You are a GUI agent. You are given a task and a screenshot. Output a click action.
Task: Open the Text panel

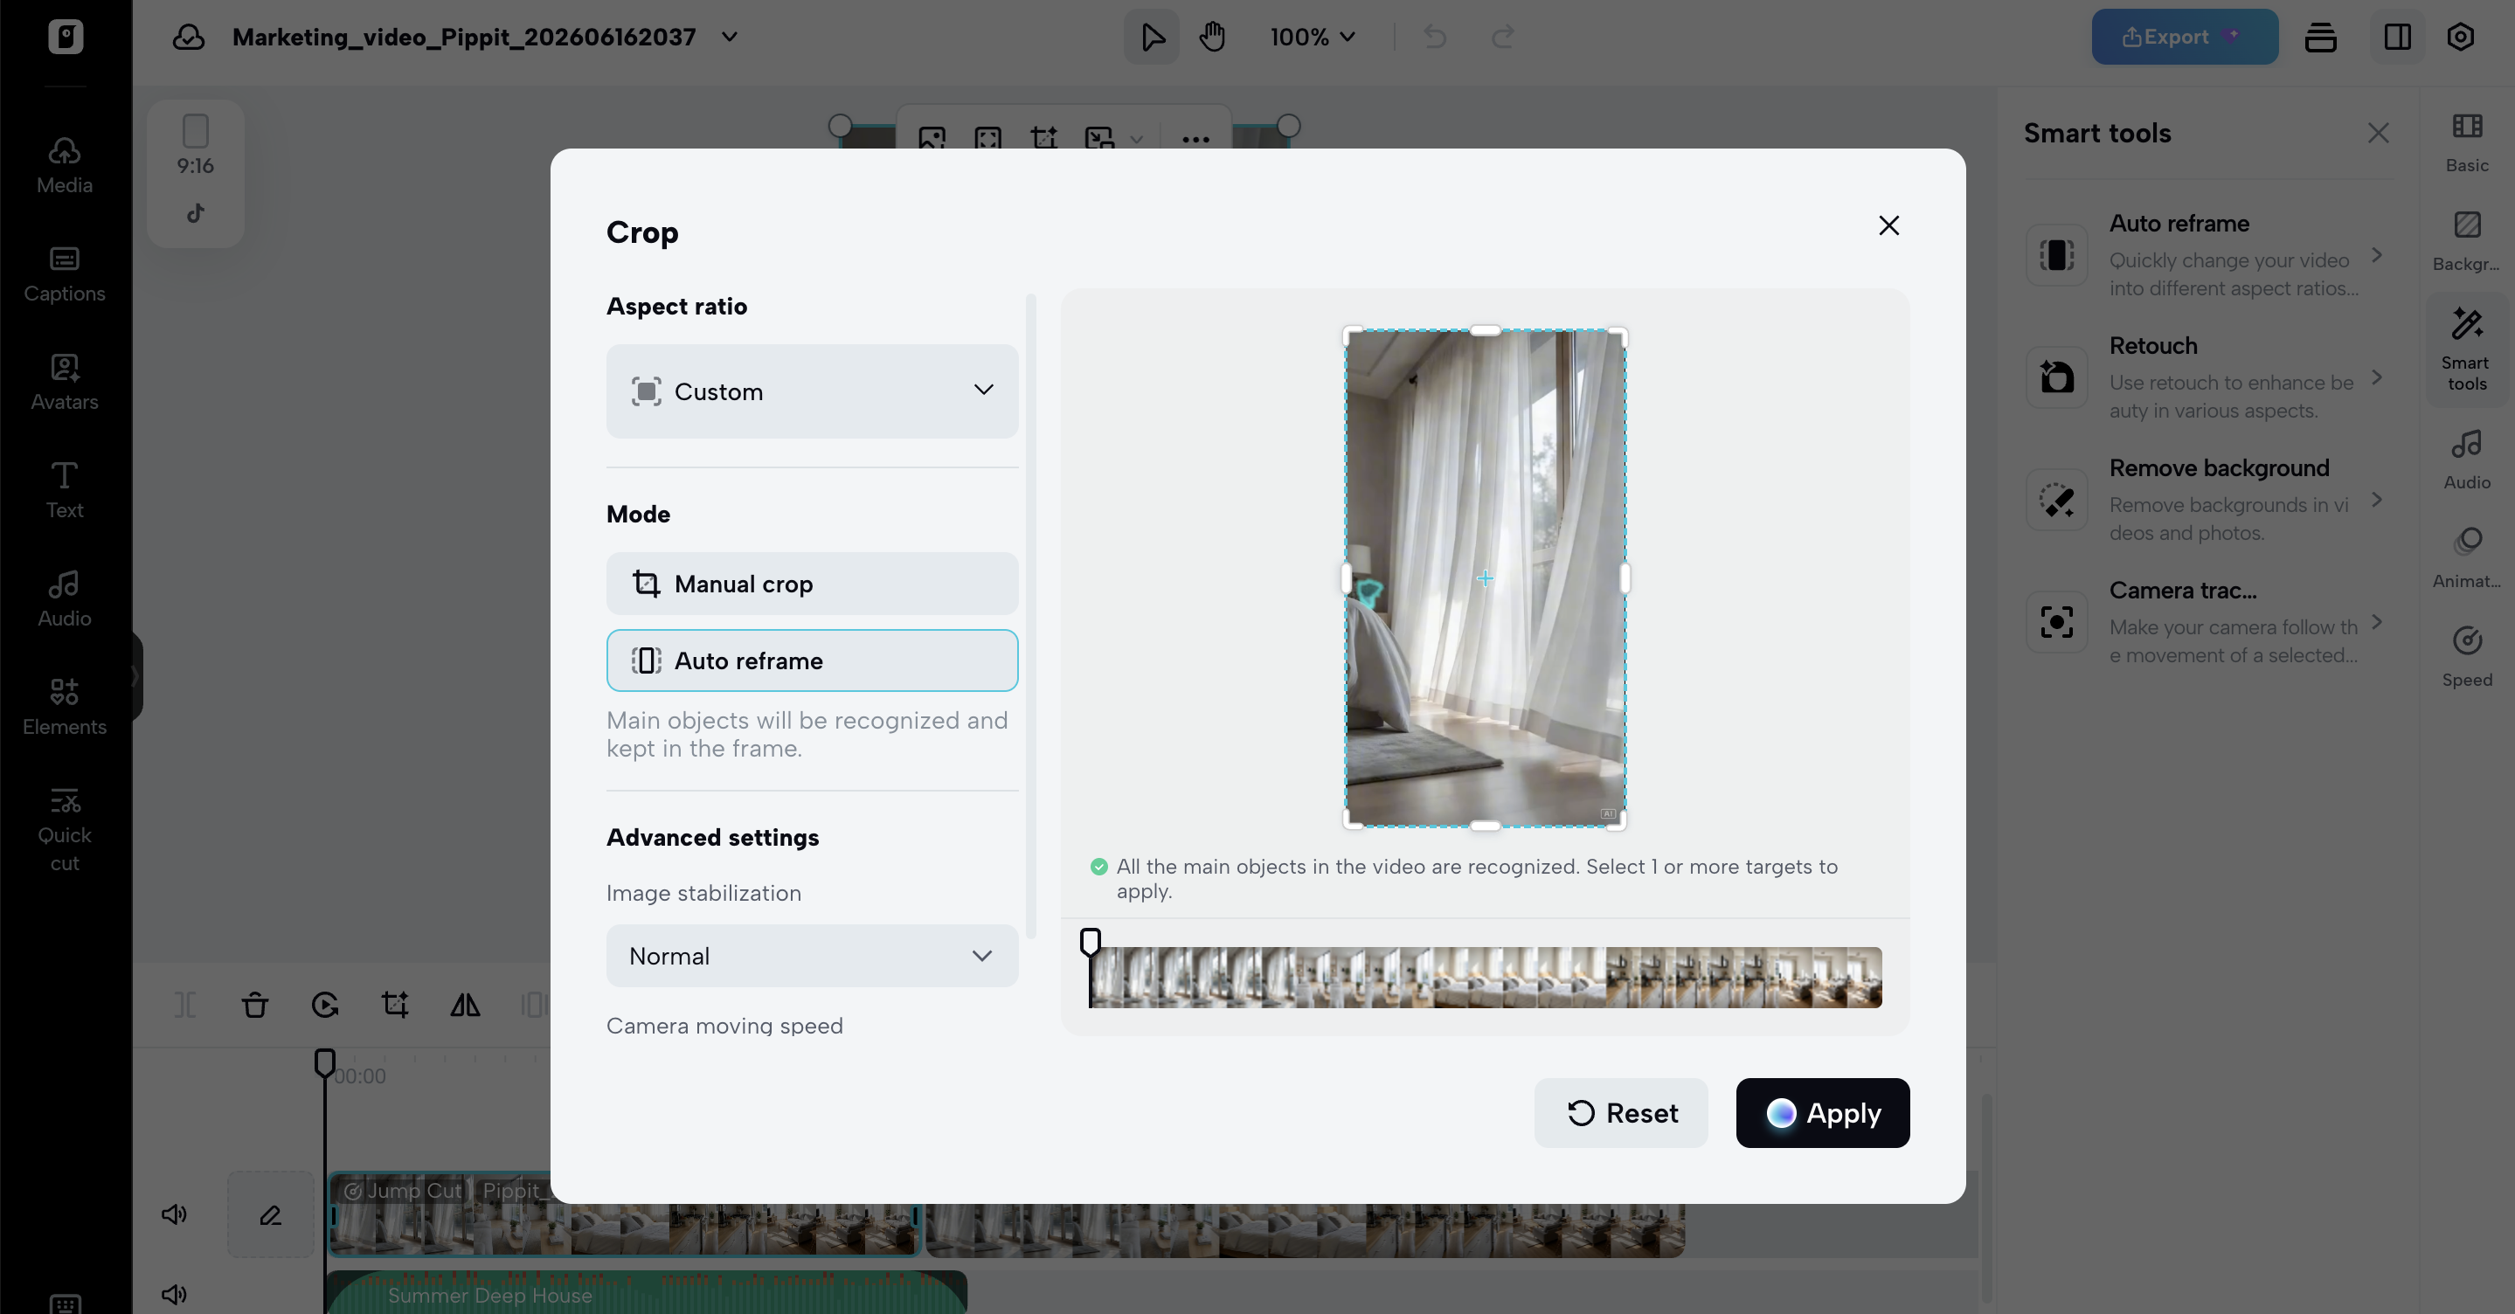click(65, 490)
